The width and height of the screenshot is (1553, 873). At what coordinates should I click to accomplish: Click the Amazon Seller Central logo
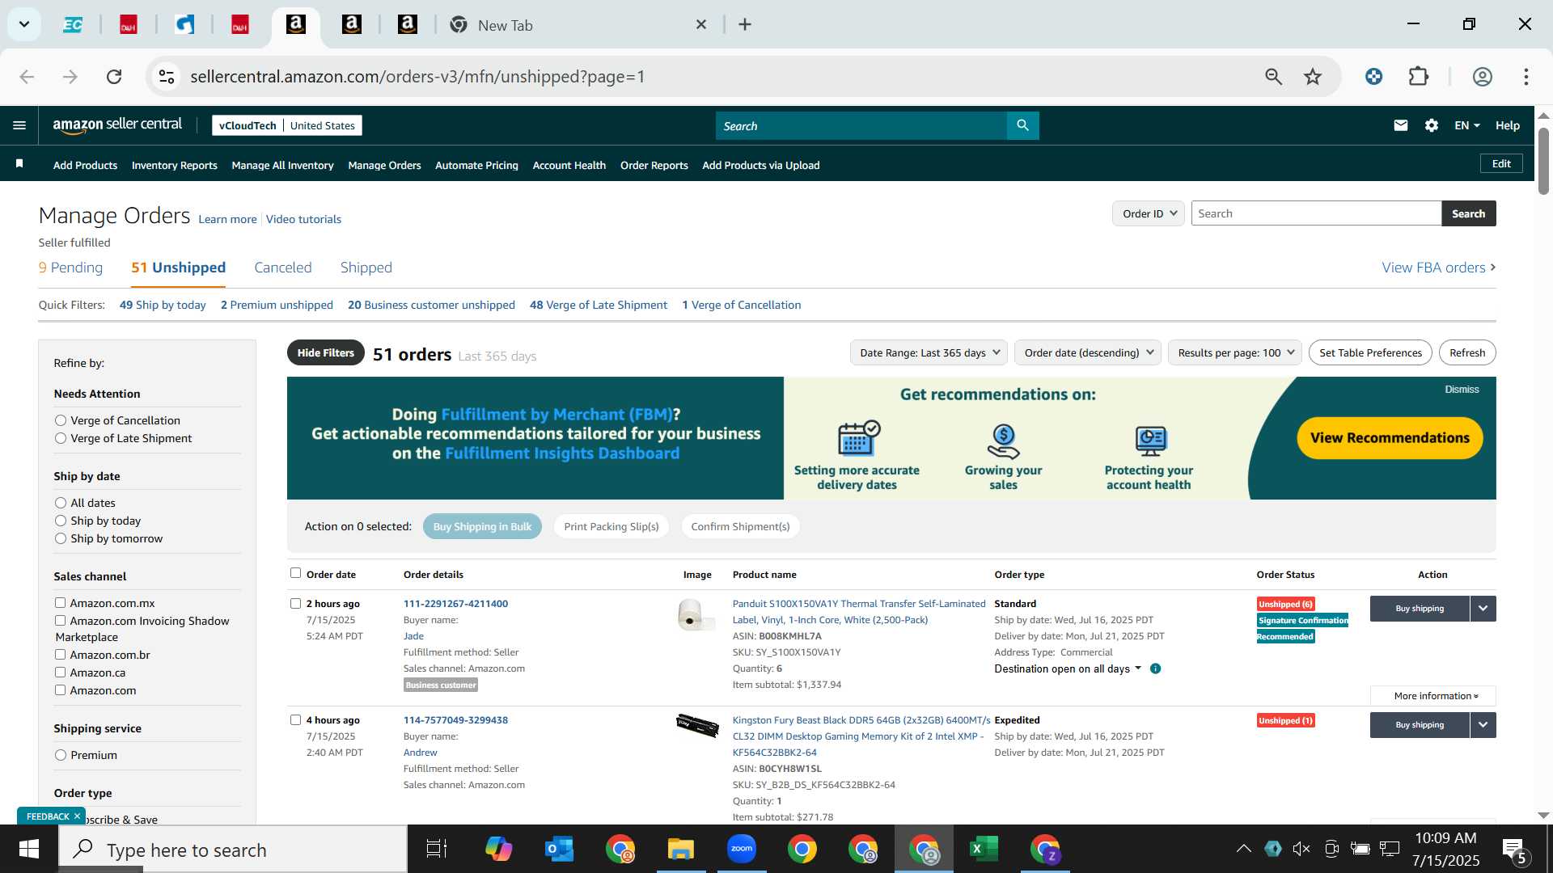point(117,124)
